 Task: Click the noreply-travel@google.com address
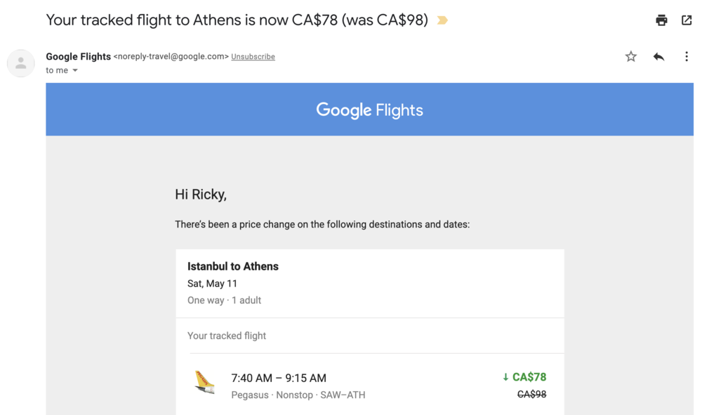(x=171, y=57)
